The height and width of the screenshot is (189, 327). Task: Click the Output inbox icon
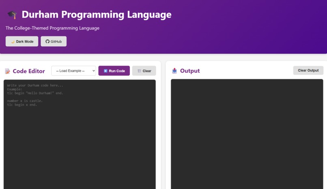(x=174, y=71)
